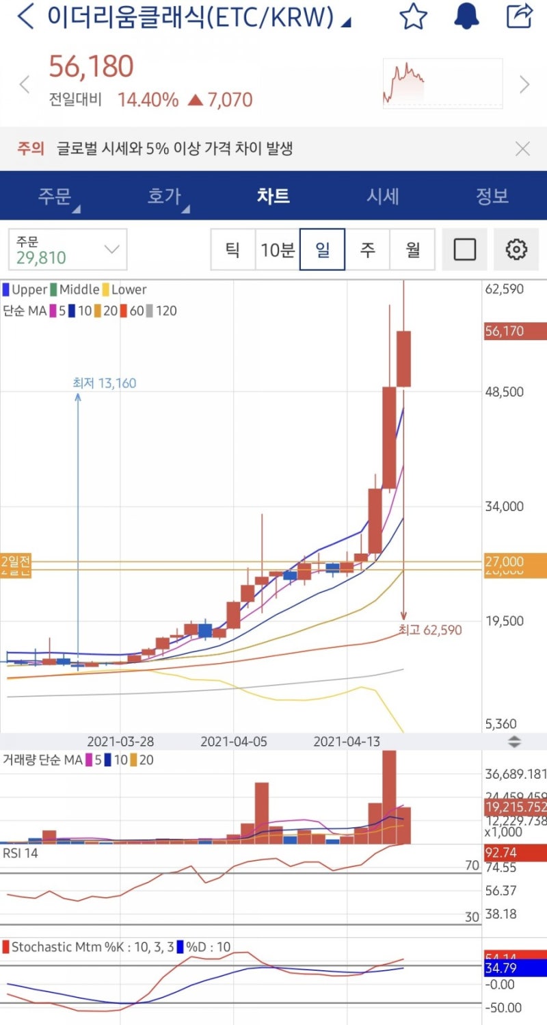
Task: Select the 차트 tab
Action: coord(273,196)
